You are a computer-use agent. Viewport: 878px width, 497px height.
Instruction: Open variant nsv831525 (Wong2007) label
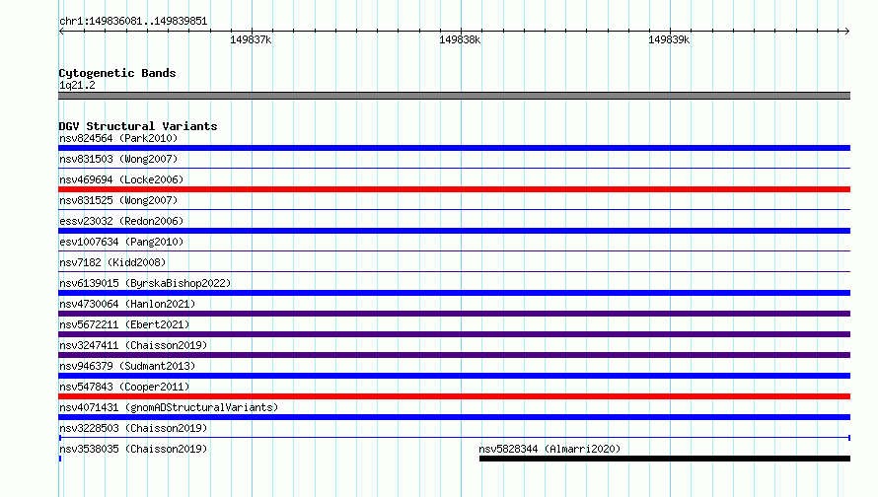coord(118,200)
